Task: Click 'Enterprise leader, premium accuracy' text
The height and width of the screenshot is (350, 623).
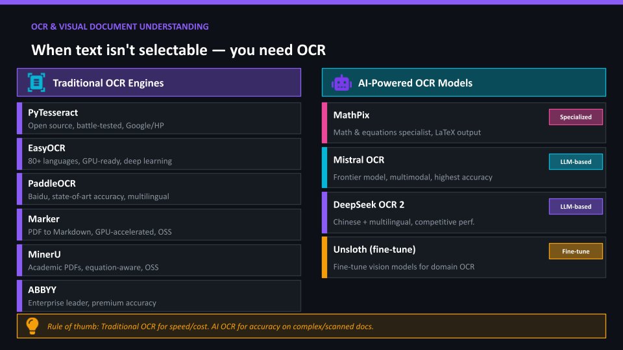Action: 92,303
